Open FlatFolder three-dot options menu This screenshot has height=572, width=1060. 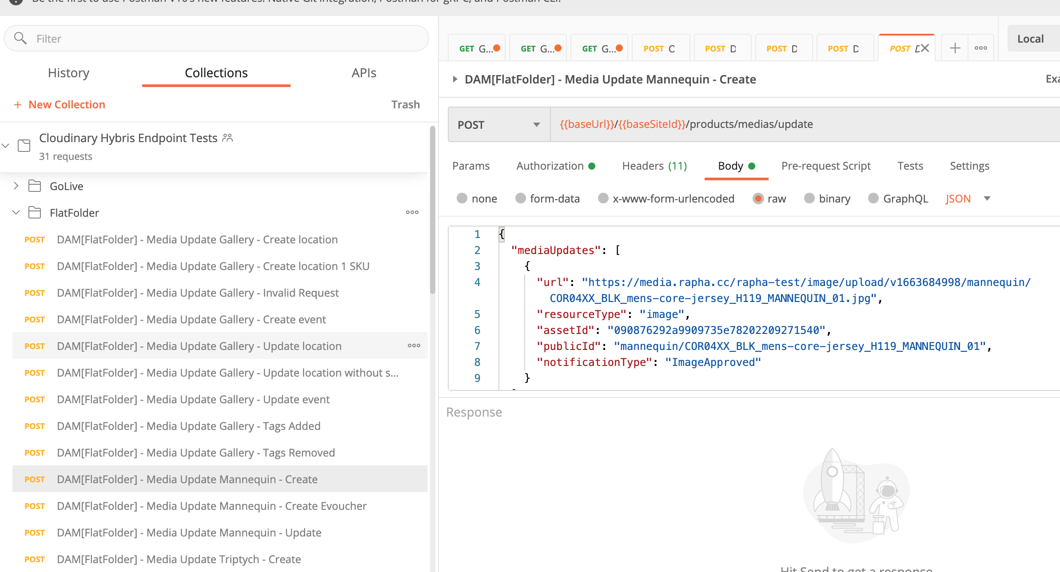tap(412, 212)
